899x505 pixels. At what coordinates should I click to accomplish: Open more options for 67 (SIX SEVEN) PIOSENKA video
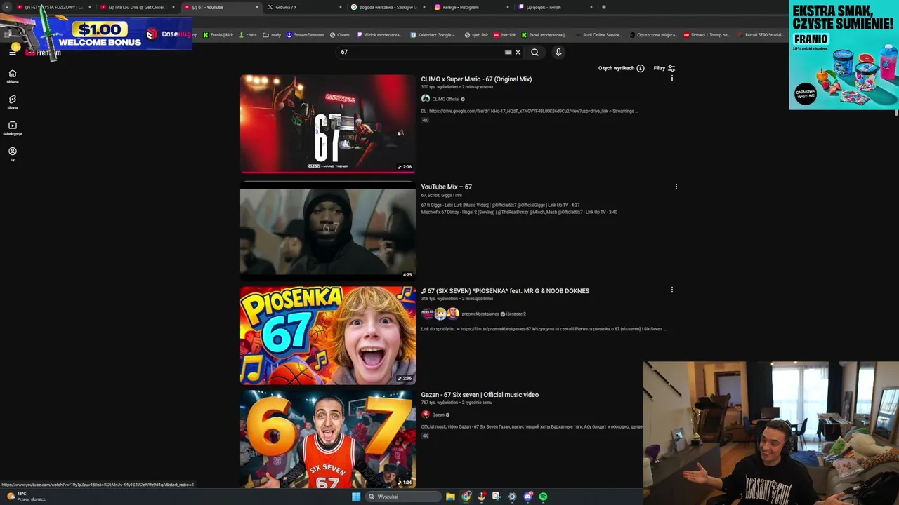(672, 290)
